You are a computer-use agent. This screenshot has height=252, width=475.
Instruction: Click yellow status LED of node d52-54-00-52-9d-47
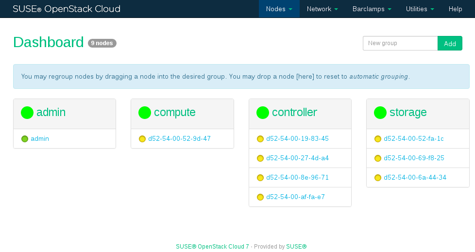142,139
